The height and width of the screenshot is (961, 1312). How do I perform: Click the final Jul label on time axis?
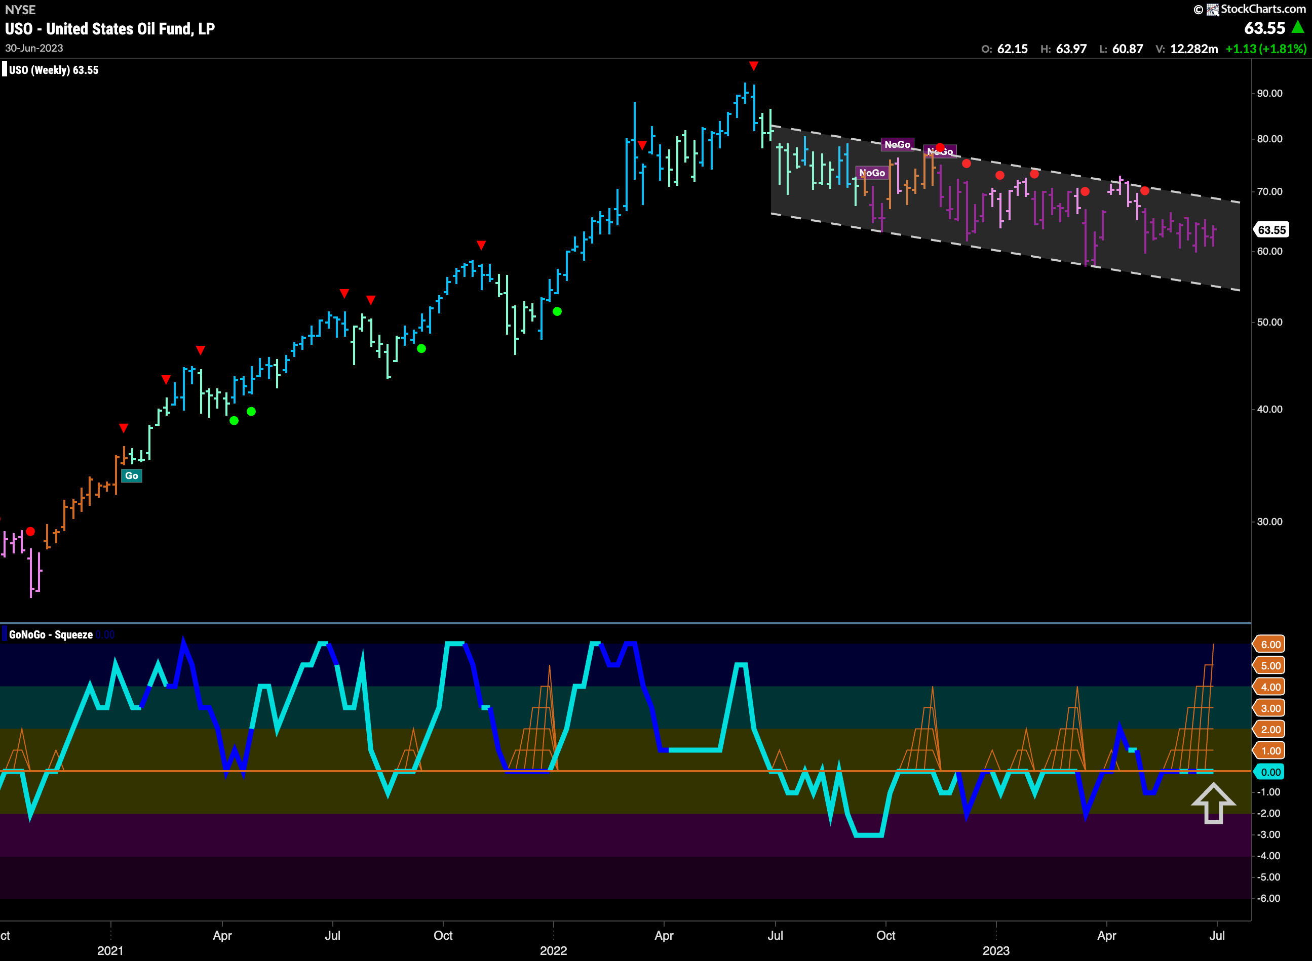pos(1217,935)
